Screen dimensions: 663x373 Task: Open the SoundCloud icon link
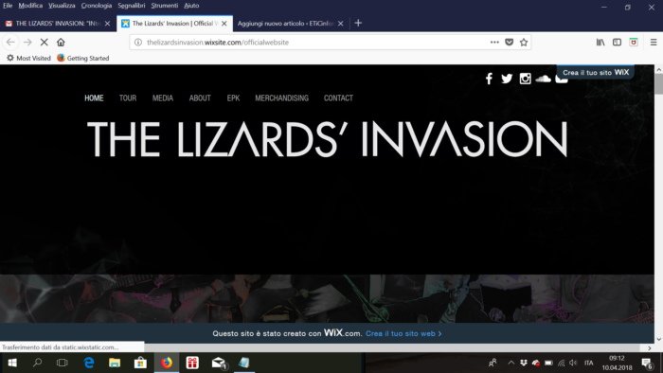coord(543,79)
